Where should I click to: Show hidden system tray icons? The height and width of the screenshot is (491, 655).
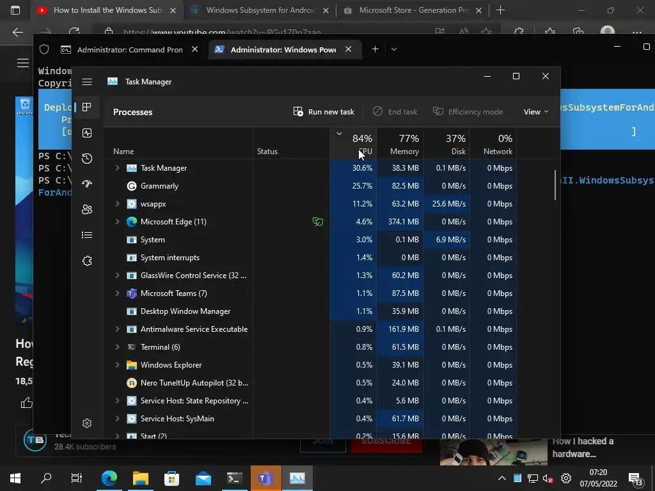tap(501, 478)
